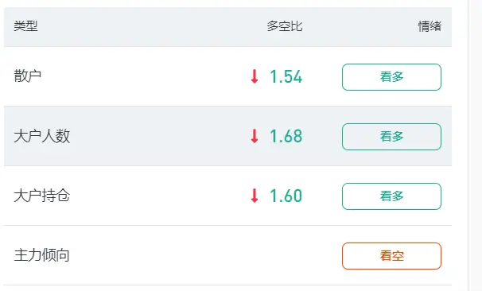Click the 情绪 column header
The width and height of the screenshot is (482, 291).
pos(430,26)
